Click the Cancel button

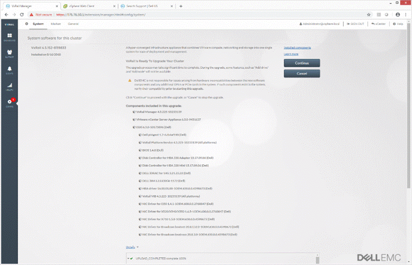tap(302, 73)
